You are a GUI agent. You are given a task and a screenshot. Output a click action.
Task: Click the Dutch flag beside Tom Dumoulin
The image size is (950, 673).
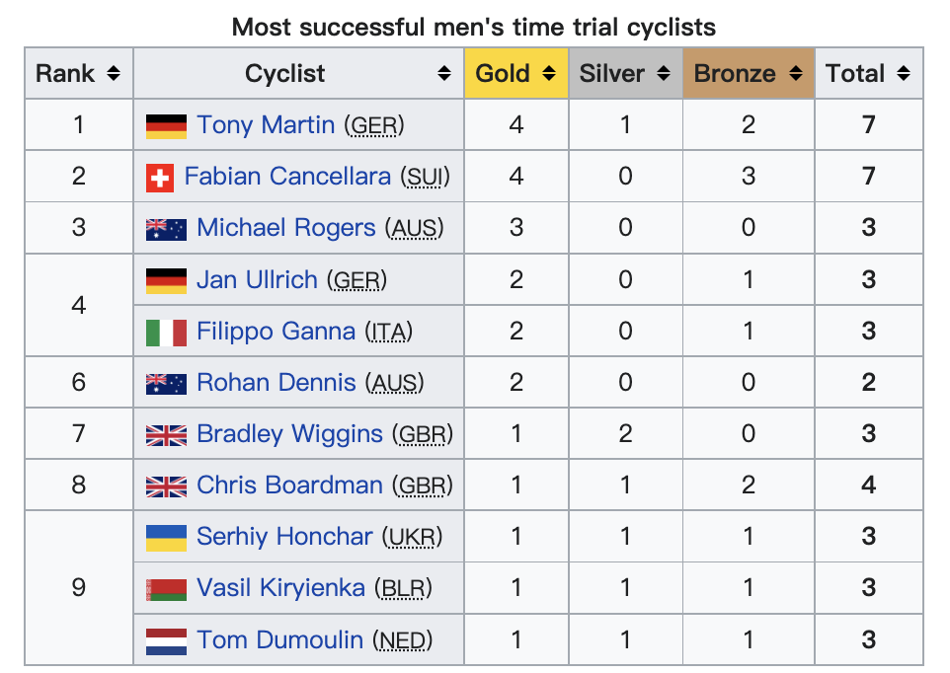point(166,640)
